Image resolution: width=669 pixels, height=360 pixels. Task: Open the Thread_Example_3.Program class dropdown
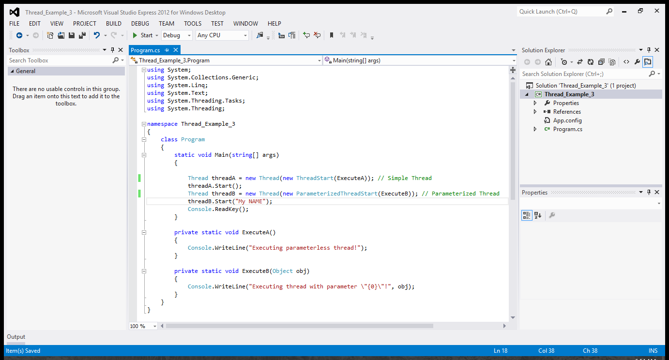pos(319,60)
